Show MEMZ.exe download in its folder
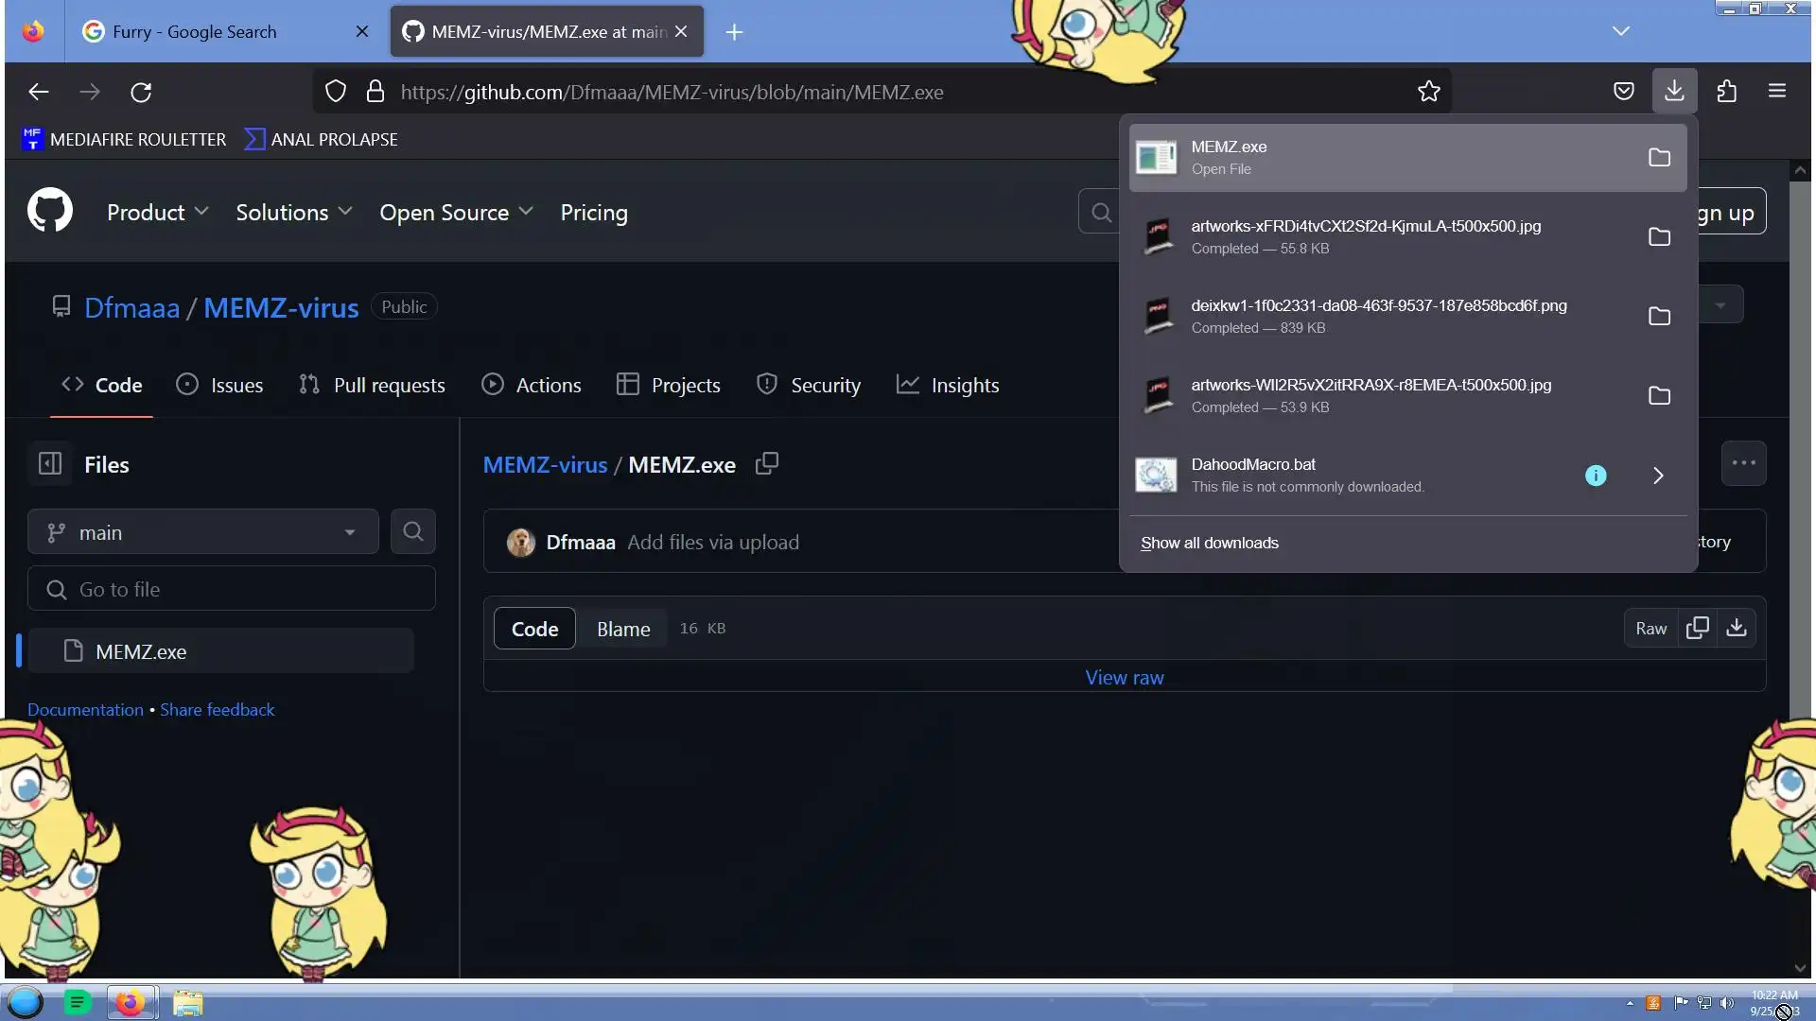Screen dimensions: 1816x1021 (x=1659, y=158)
